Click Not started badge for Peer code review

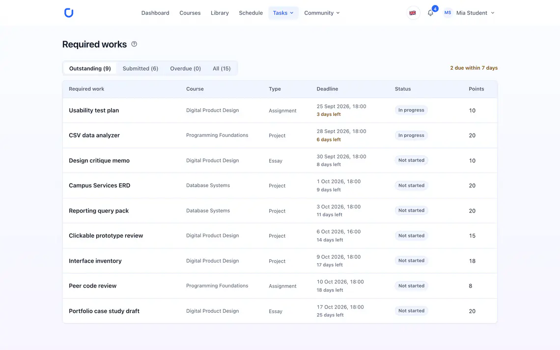tap(412, 286)
